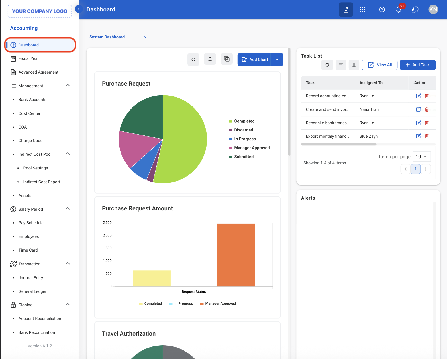Edit the Create and send invoice task
447x359 pixels.
pyautogui.click(x=419, y=109)
